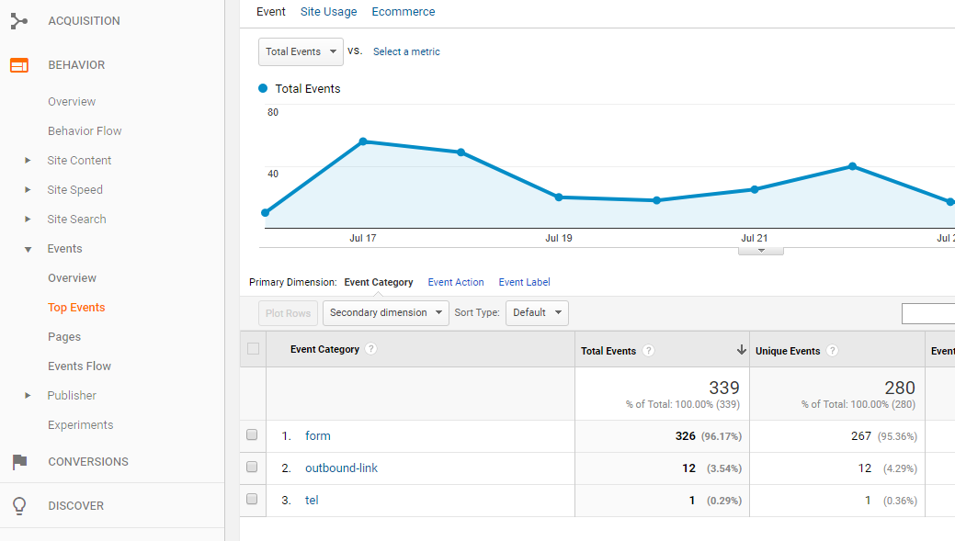Open help icon next to Event Category
Viewport: 955px width, 541px height.
(x=370, y=349)
